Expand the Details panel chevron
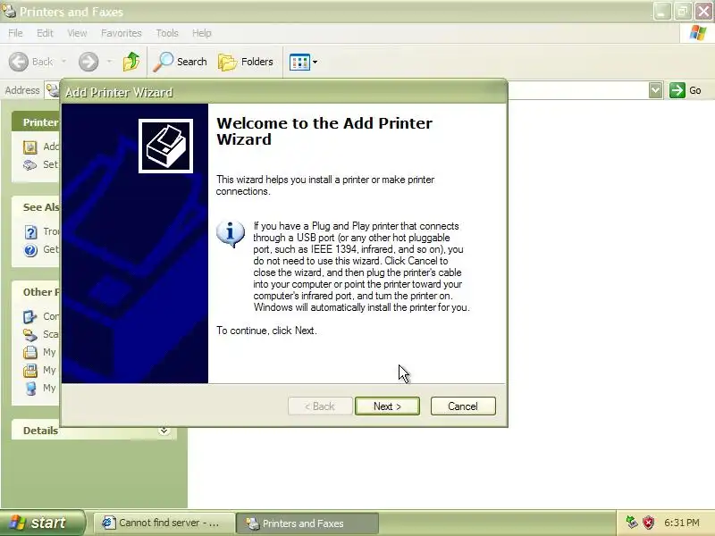Screen dimensions: 715x536 point(164,431)
